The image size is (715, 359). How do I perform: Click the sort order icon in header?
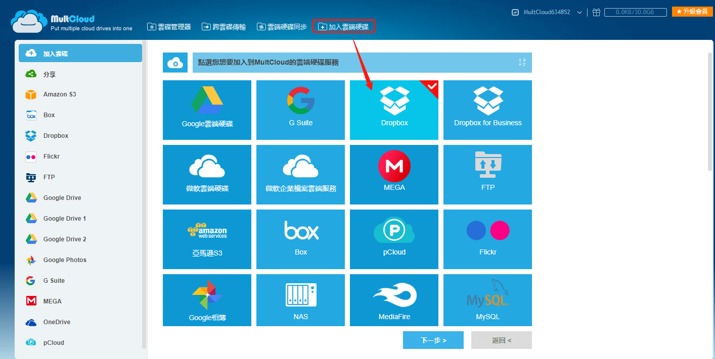[522, 62]
